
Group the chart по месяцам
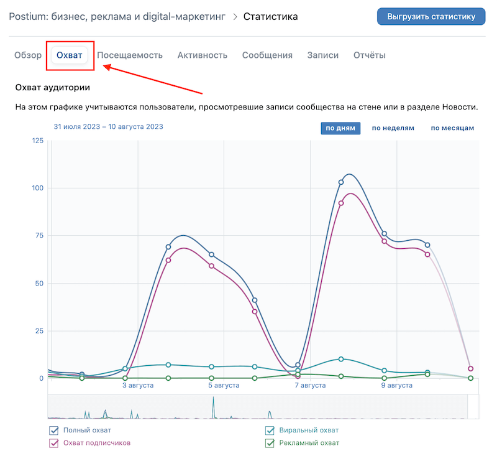point(452,128)
